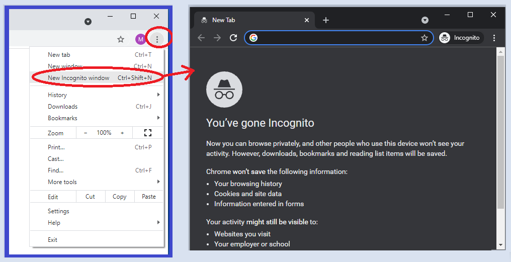Maximize the Incognito window
Viewport: 511px width, 262px height.
(x=470, y=15)
